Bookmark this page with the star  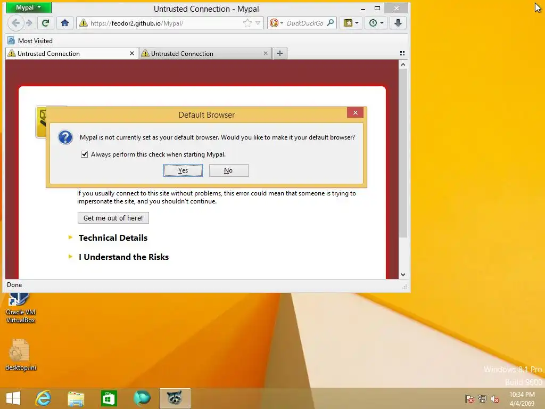click(247, 23)
